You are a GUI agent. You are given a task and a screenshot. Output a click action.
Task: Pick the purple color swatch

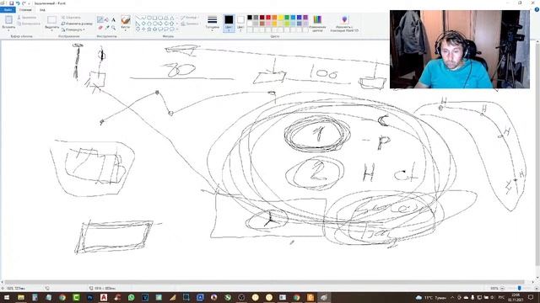pyautogui.click(x=305, y=18)
